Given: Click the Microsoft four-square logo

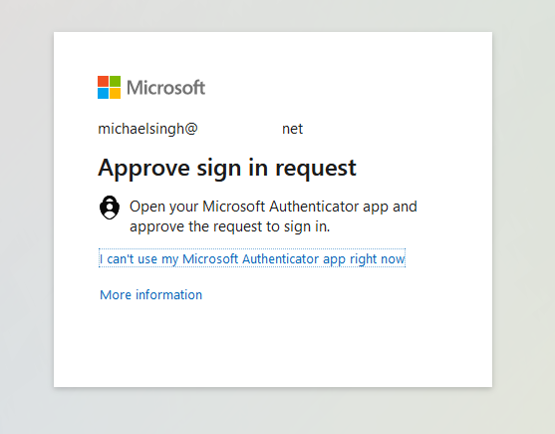Looking at the screenshot, I should pos(109,87).
